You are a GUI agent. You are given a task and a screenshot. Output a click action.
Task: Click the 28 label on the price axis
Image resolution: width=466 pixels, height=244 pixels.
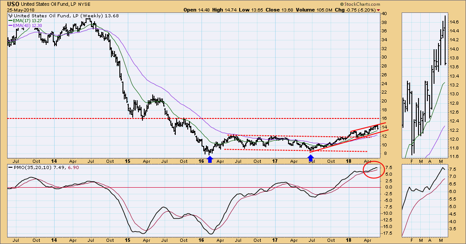point(384,66)
